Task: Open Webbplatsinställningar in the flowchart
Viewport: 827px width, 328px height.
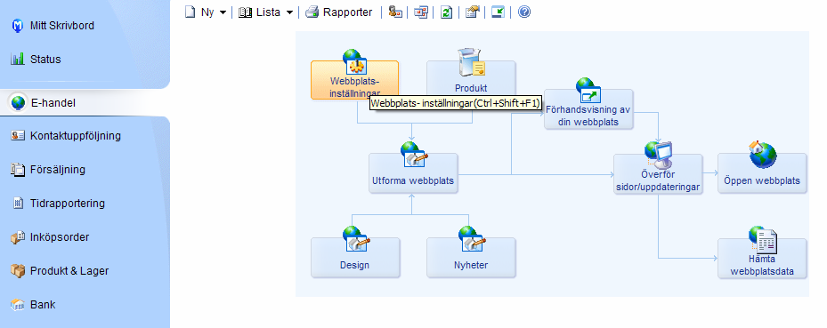Action: click(354, 80)
